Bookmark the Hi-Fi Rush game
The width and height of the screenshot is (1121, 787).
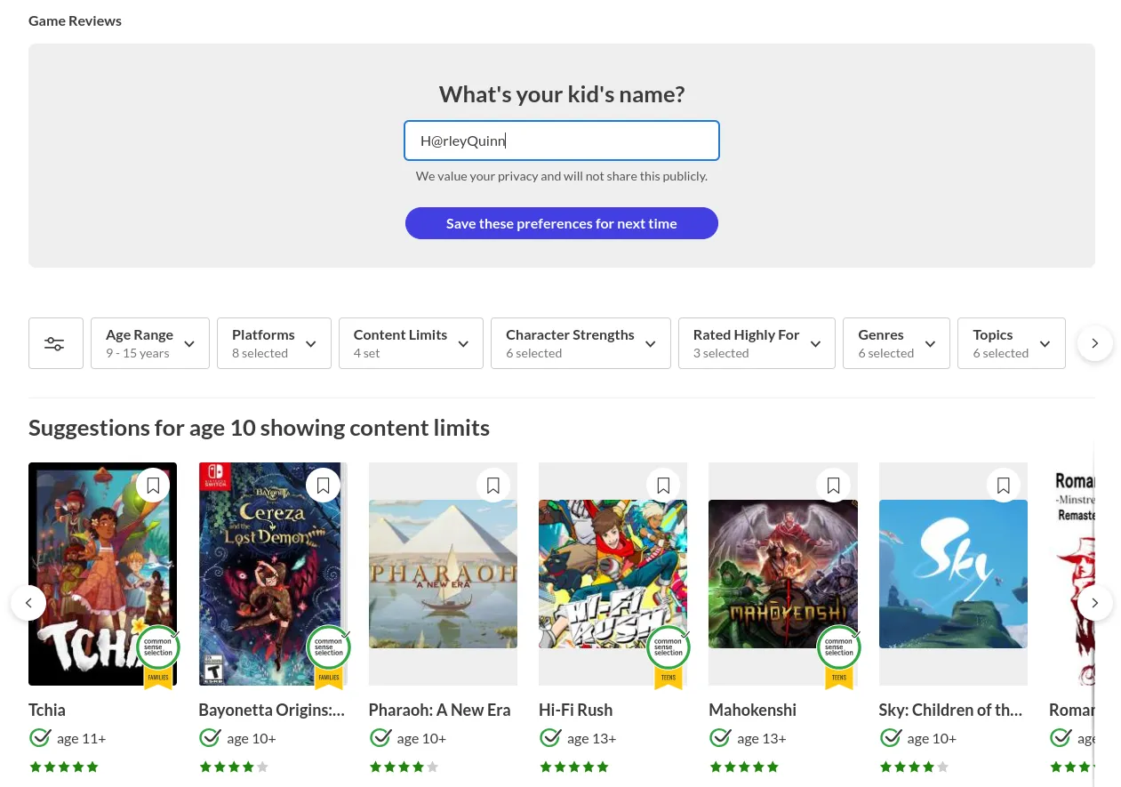[x=663, y=486]
